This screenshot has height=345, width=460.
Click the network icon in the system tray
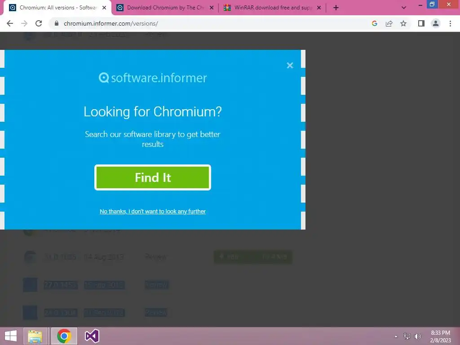(407, 336)
